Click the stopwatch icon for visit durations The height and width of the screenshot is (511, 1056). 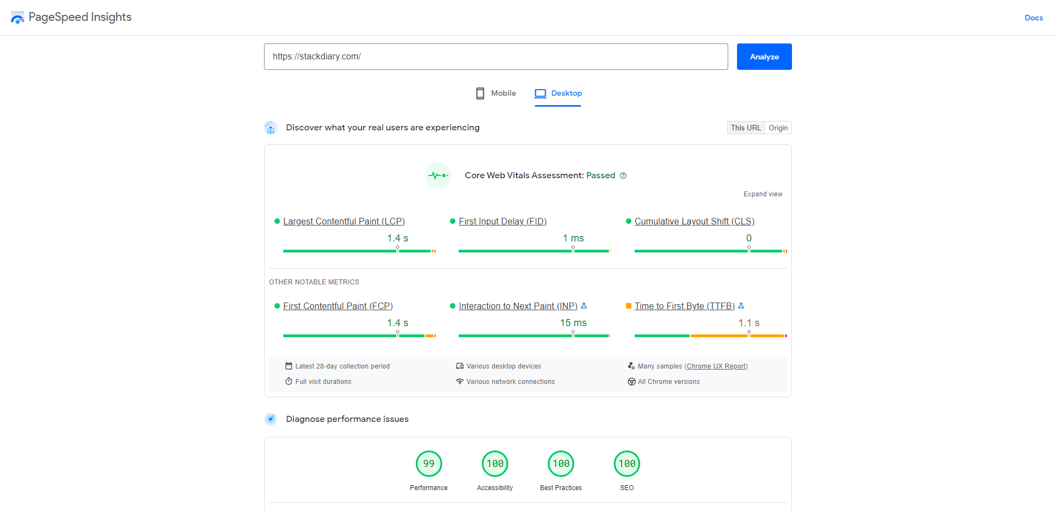pyautogui.click(x=289, y=381)
